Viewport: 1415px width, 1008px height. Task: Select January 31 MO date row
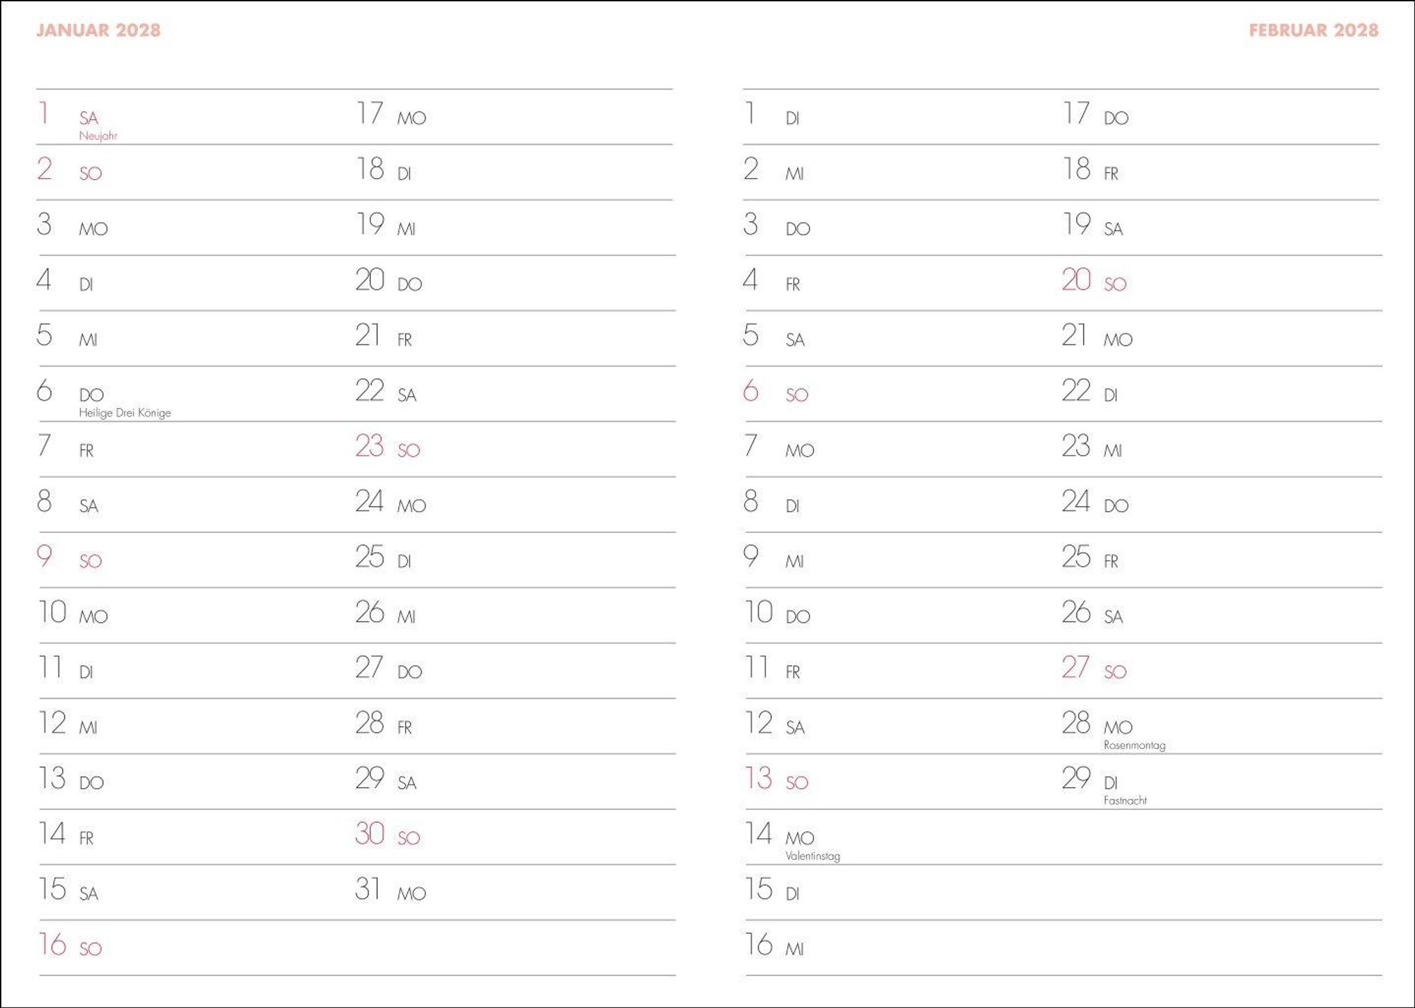[x=390, y=890]
